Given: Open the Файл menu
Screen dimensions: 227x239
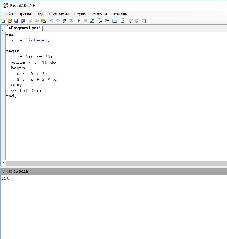Looking at the screenshot, I should [8, 14].
